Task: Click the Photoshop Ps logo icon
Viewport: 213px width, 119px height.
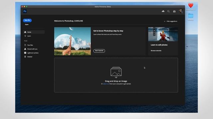Action: coord(25,11)
